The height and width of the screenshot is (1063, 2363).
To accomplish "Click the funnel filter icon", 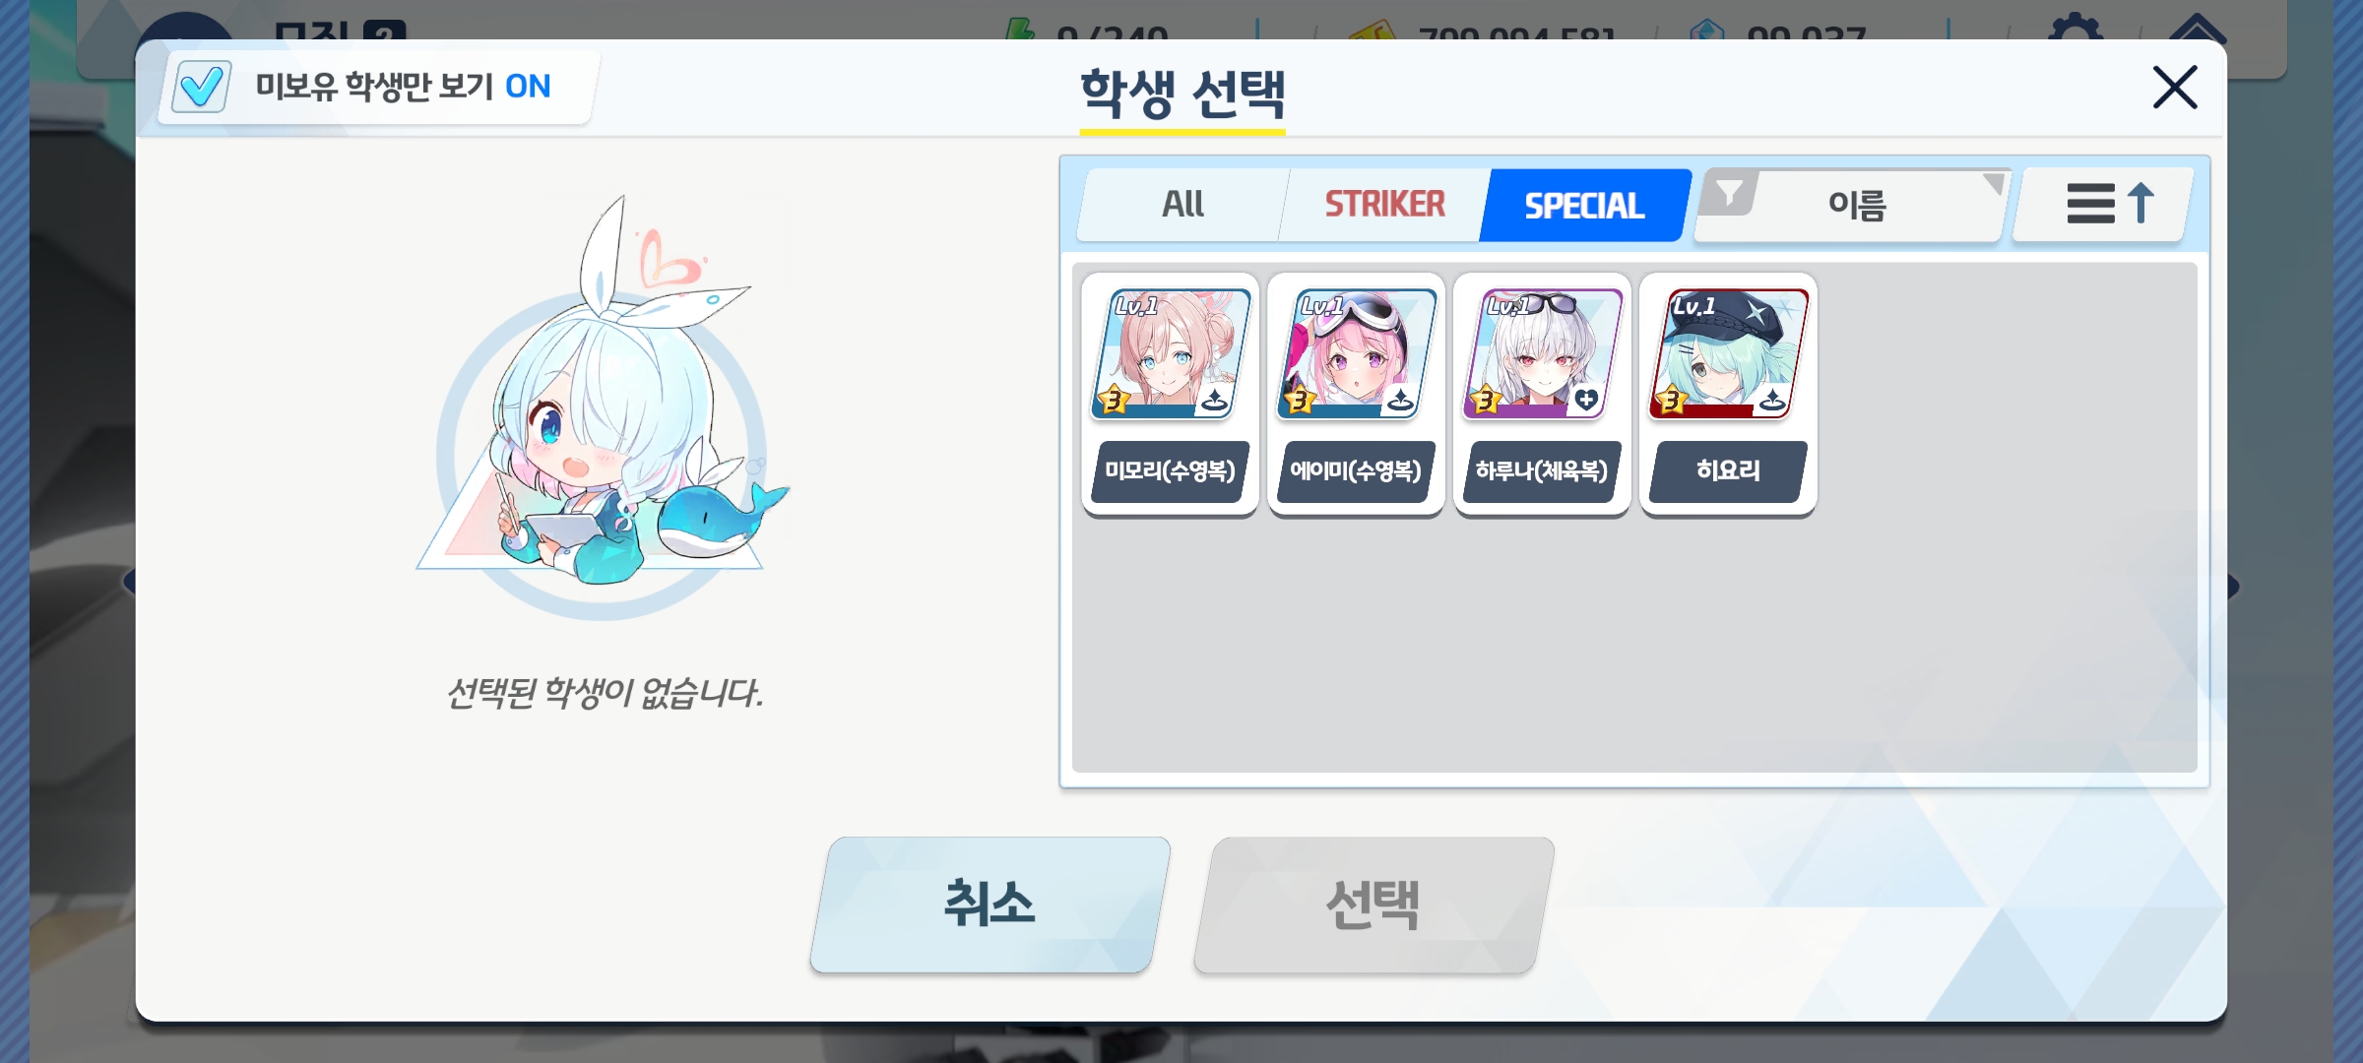I will 1730,192.
